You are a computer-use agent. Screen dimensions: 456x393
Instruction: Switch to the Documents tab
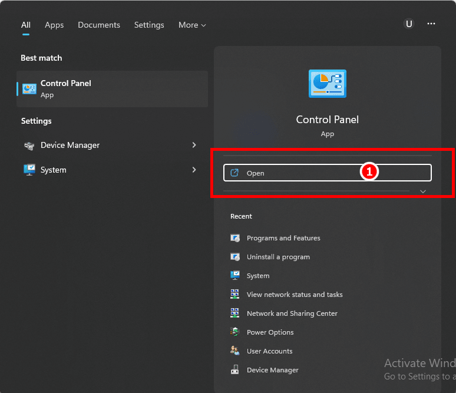click(99, 25)
